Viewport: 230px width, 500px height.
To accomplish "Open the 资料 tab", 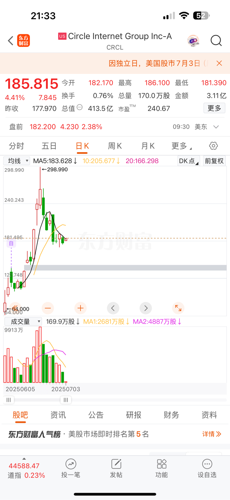I will point(209,415).
